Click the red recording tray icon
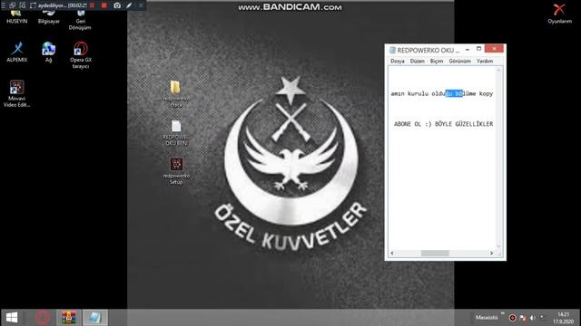 512,318
